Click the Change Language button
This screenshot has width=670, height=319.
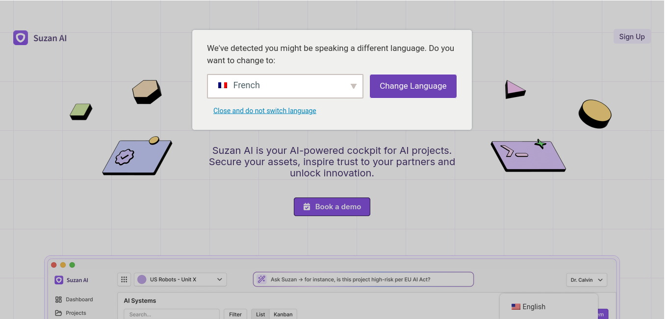pyautogui.click(x=413, y=86)
